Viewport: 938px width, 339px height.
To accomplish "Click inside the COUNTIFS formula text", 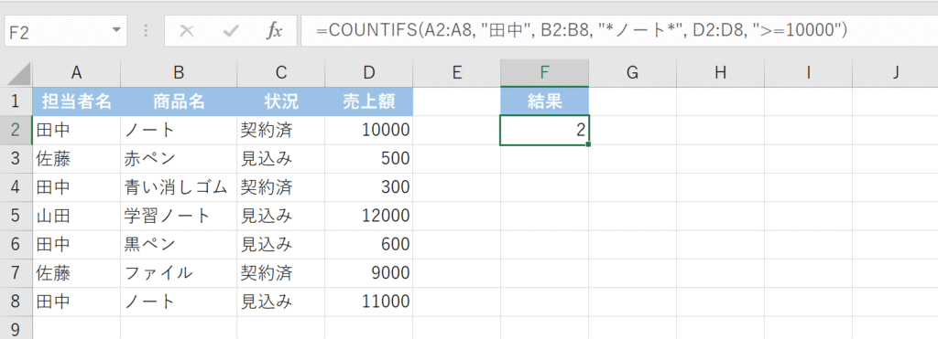I will (x=582, y=31).
